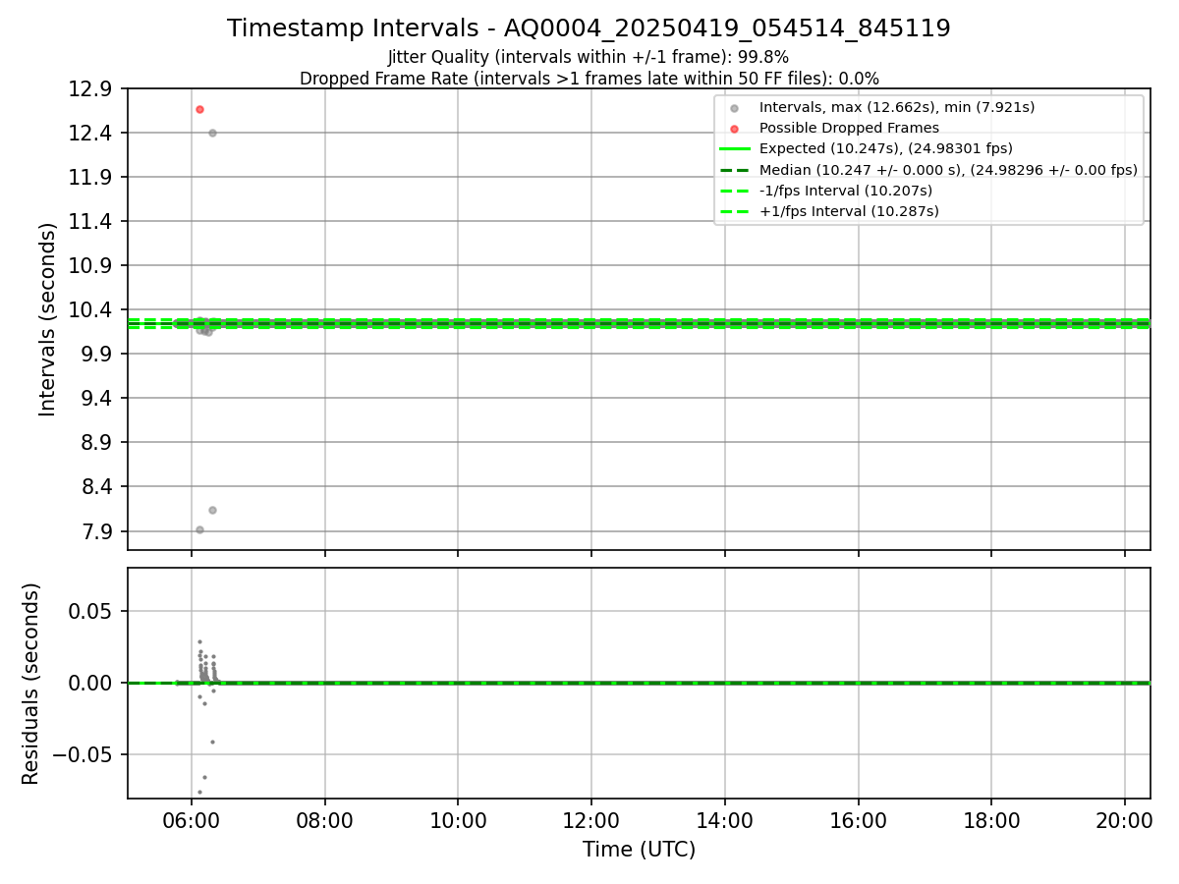Click the dashed line sample for -1/fps Interval
1179x884 pixels.
point(735,191)
